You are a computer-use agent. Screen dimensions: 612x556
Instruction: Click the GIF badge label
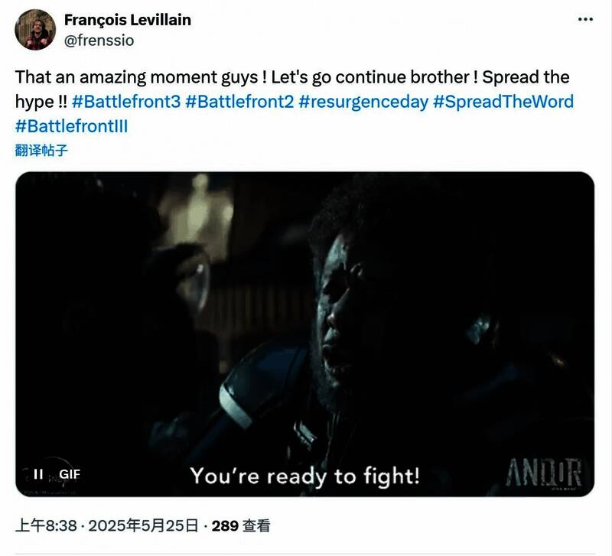(70, 474)
